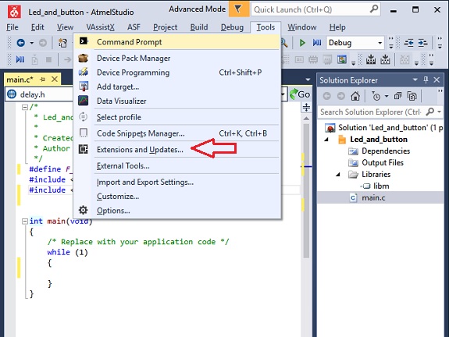449x337 pixels.
Task: Click Collapse All in Solution Explorer
Action: (397, 96)
